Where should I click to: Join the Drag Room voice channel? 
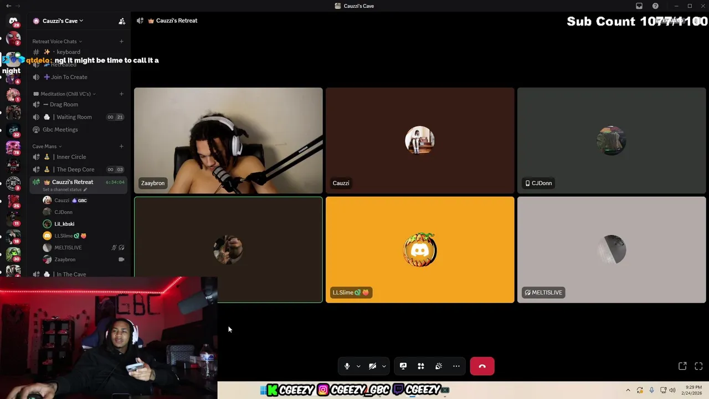point(78,104)
